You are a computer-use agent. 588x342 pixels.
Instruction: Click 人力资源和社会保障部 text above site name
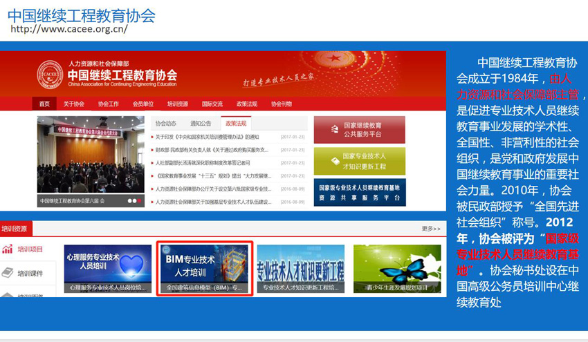(x=98, y=64)
